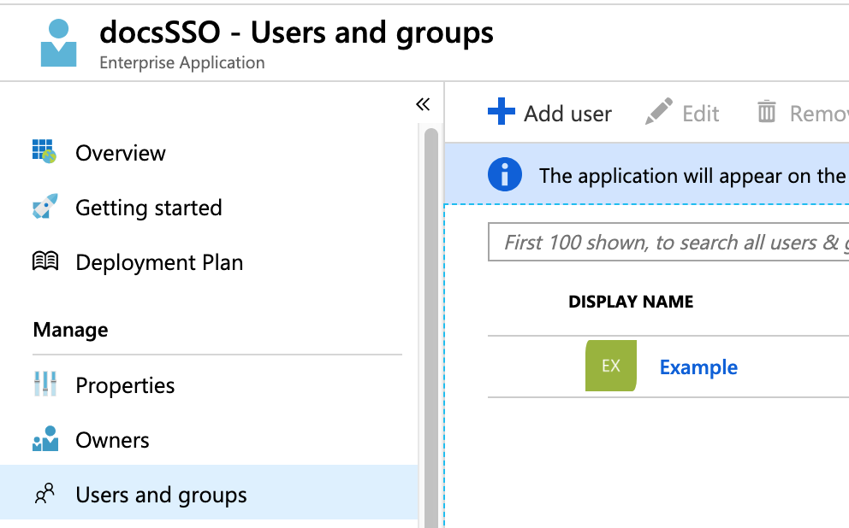Click the Manage section heading
This screenshot has height=528, width=849.
pyautogui.click(x=70, y=330)
